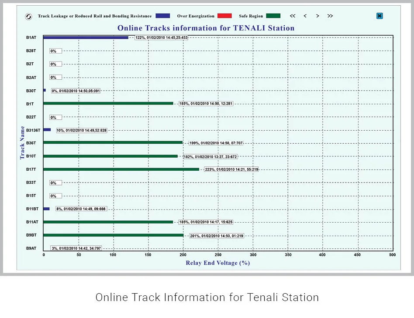The image size is (414, 318).
Task: Jump to first page with double-left arrows
Action: coord(293,16)
